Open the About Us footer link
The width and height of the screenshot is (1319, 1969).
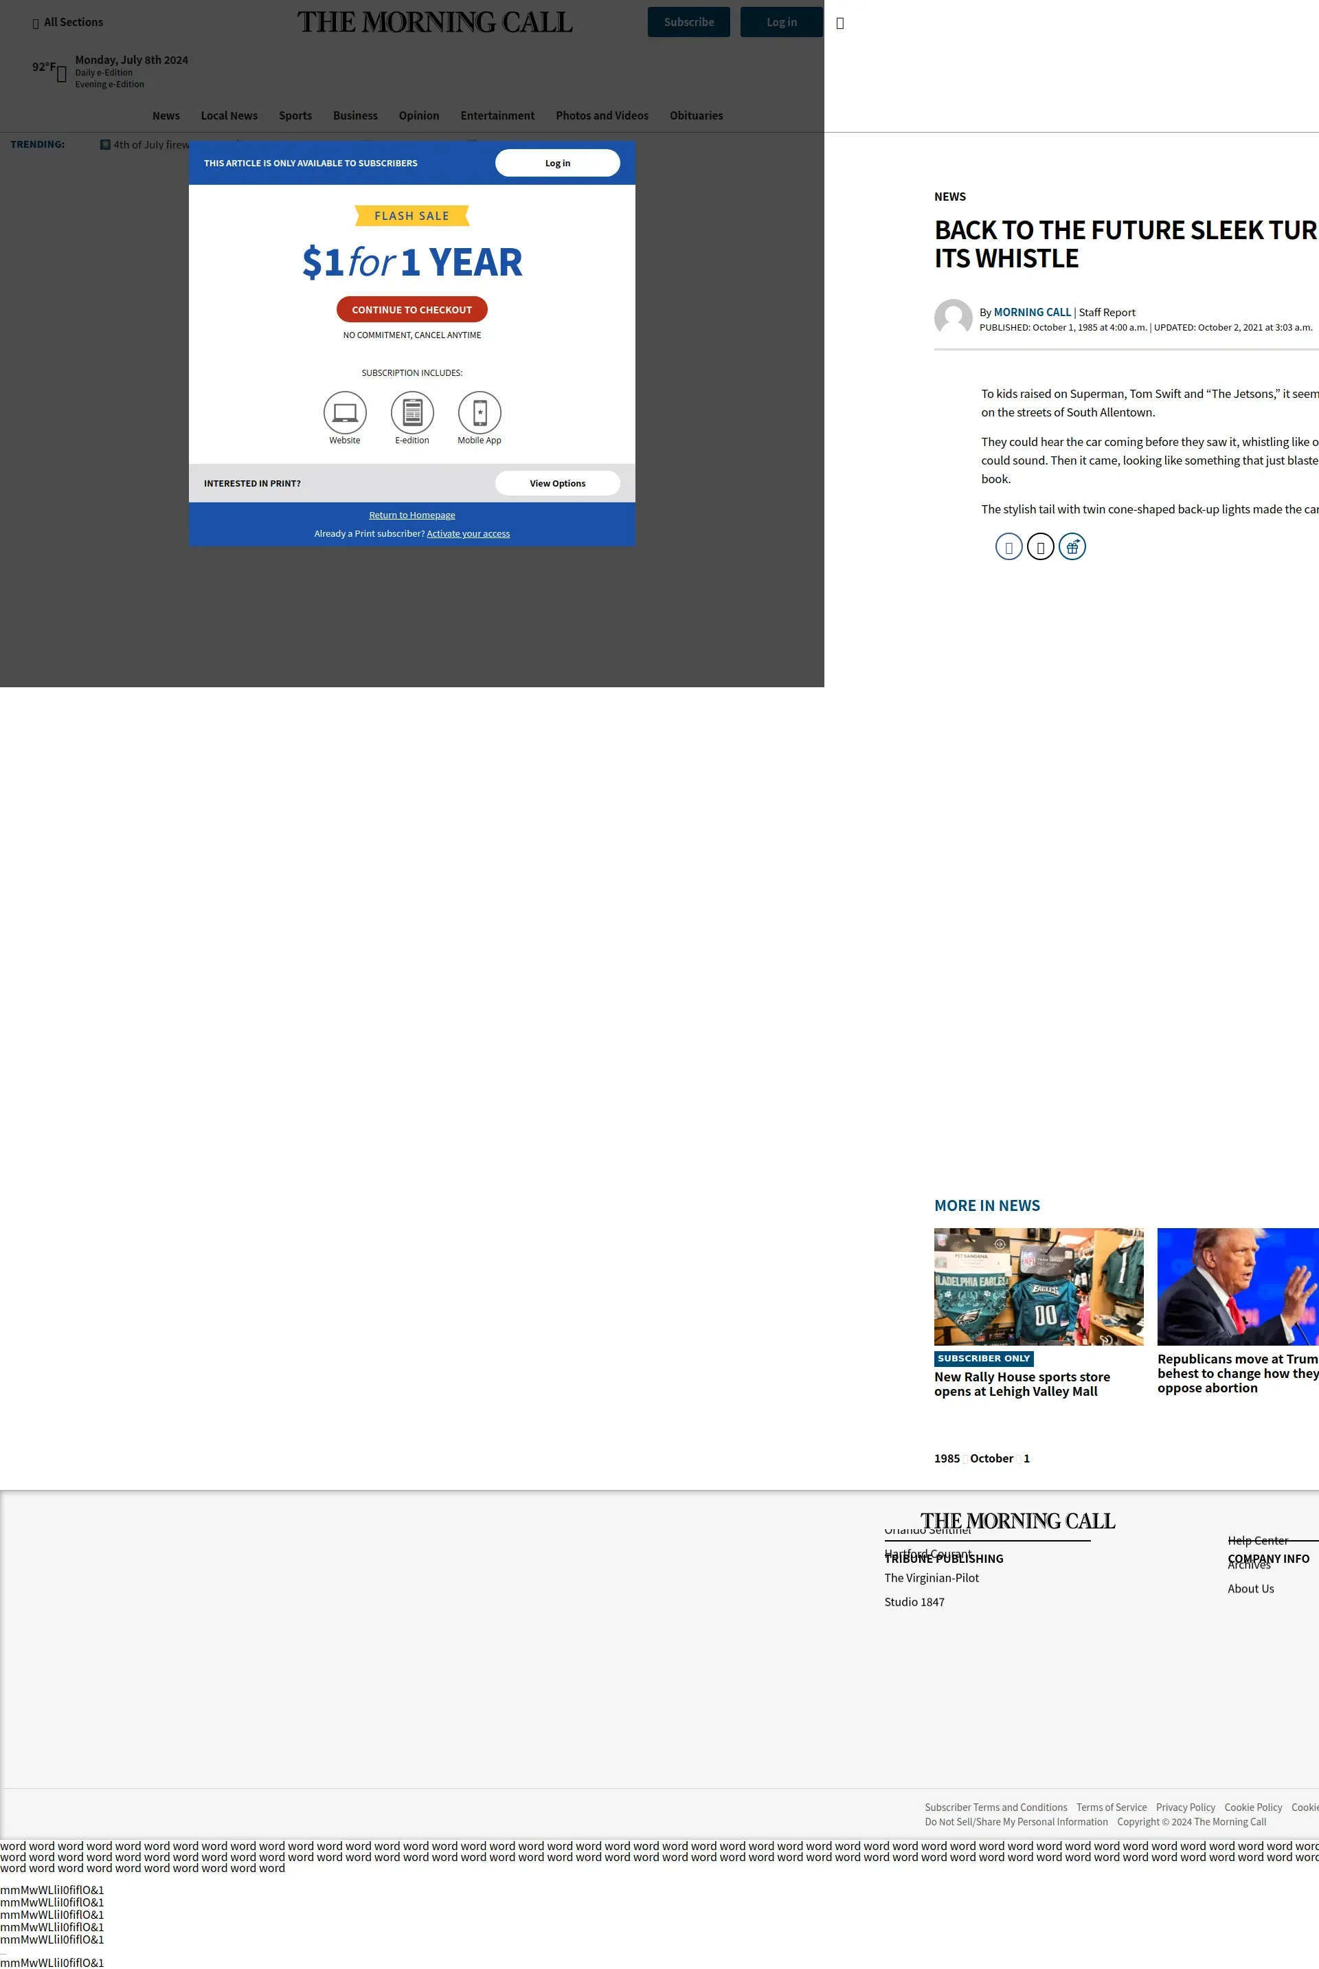tap(1251, 1589)
